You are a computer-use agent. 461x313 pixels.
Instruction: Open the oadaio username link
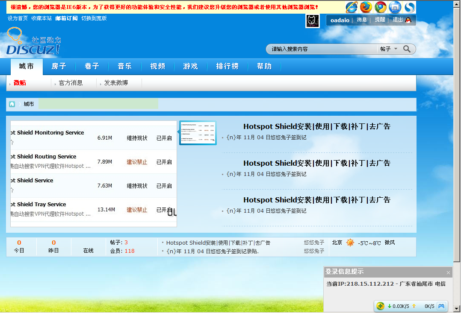click(340, 20)
